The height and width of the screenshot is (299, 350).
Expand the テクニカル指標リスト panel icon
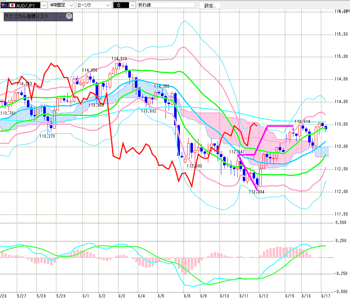click(x=69, y=16)
